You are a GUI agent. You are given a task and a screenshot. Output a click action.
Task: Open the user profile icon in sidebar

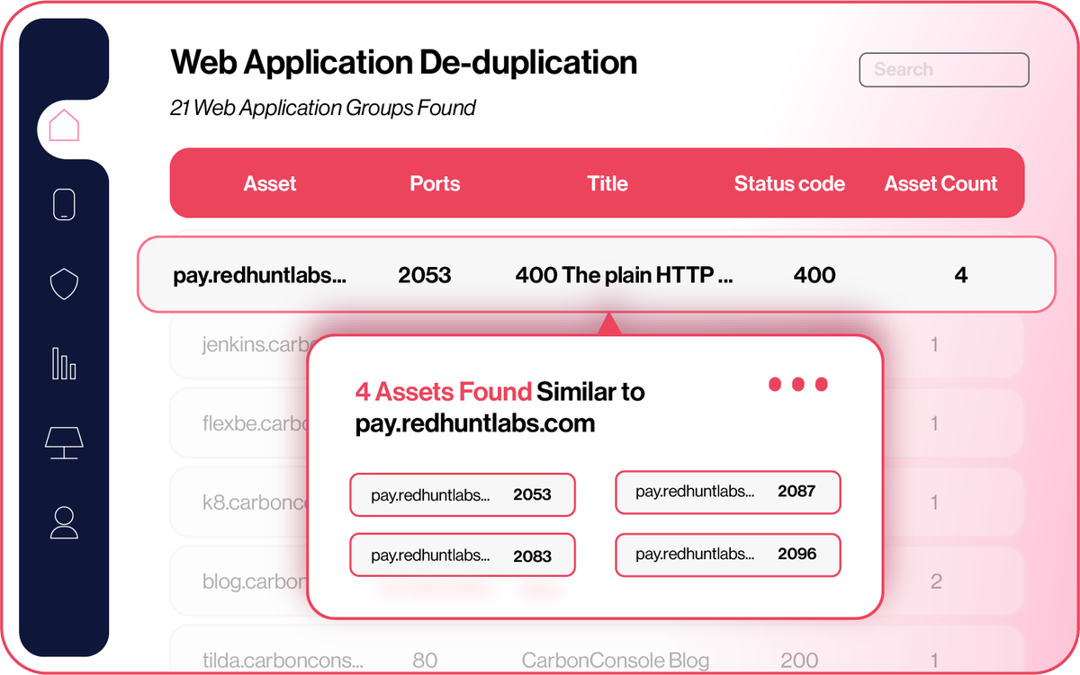pos(64,522)
